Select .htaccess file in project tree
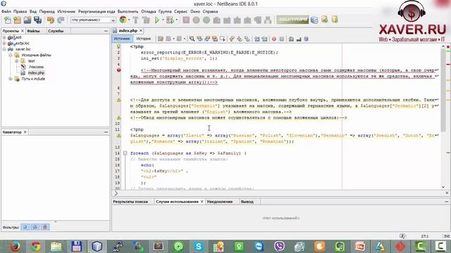Viewport: 451px width, 253px height. coord(36,67)
